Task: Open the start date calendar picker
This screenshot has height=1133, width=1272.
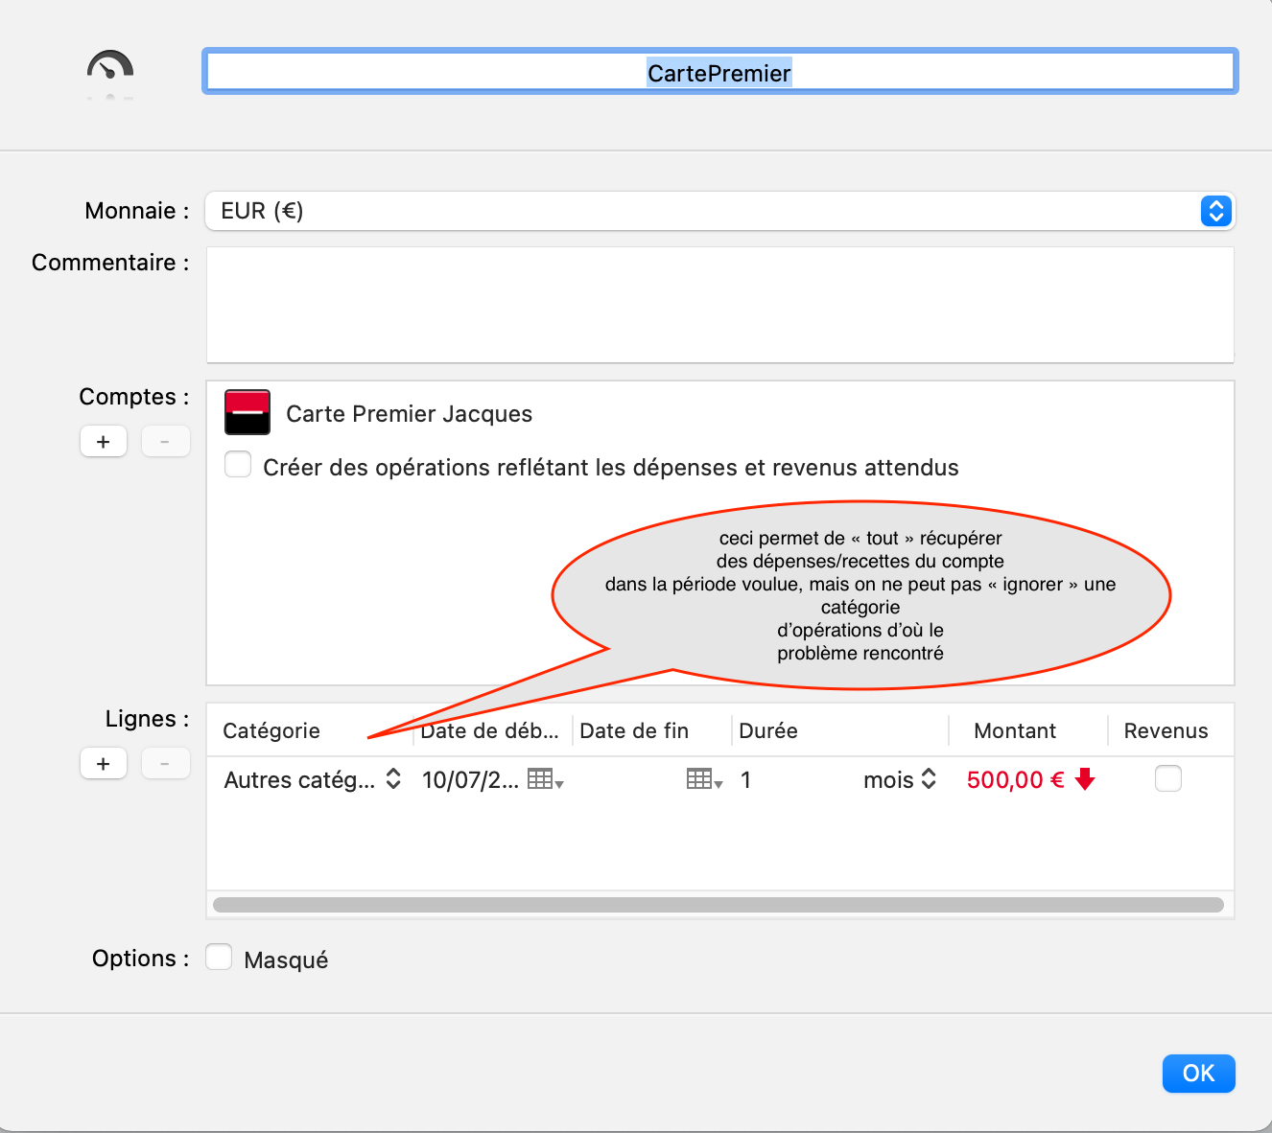Action: click(544, 779)
